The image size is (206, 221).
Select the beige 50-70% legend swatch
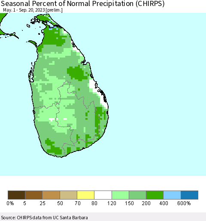point(68,195)
